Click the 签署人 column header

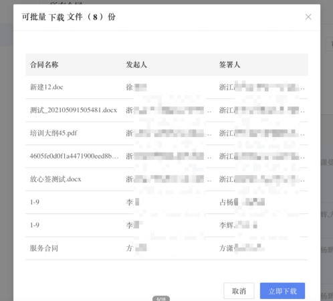[229, 65]
